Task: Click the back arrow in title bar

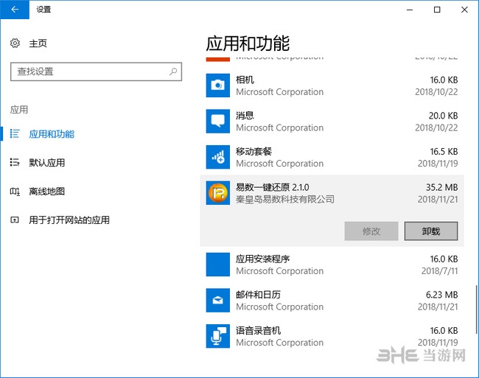Action: click(x=15, y=10)
